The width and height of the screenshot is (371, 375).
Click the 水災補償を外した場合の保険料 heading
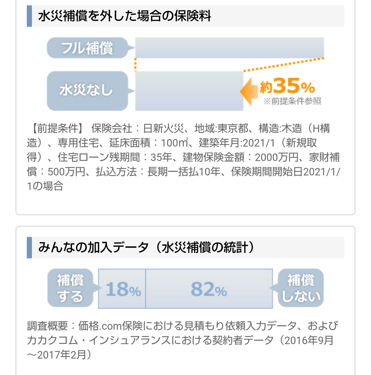coord(124,16)
